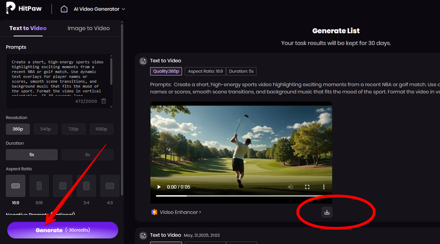
Task: Click the video progress seek bar
Action: click(240, 196)
